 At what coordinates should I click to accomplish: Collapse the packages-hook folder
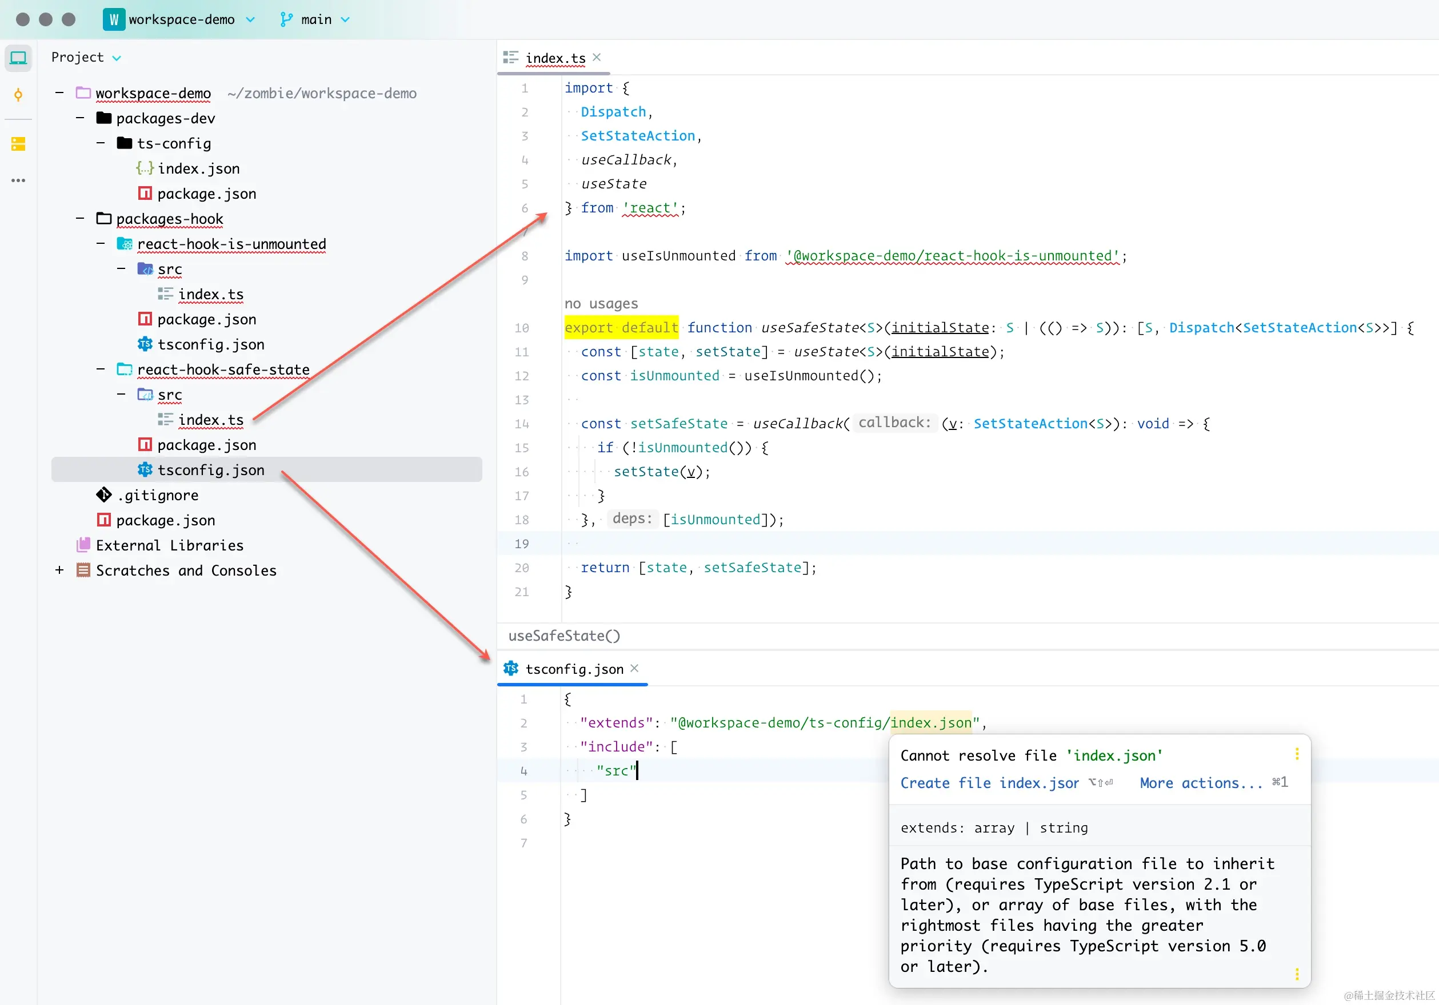point(79,219)
